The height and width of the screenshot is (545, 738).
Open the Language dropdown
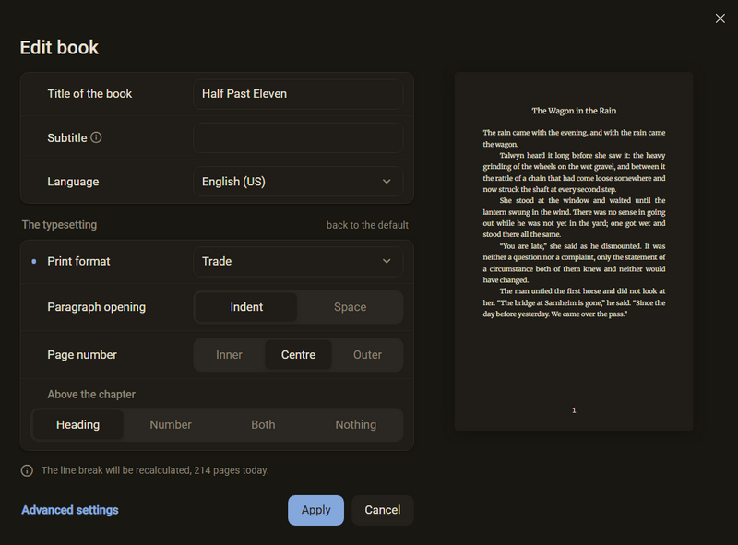tap(298, 182)
